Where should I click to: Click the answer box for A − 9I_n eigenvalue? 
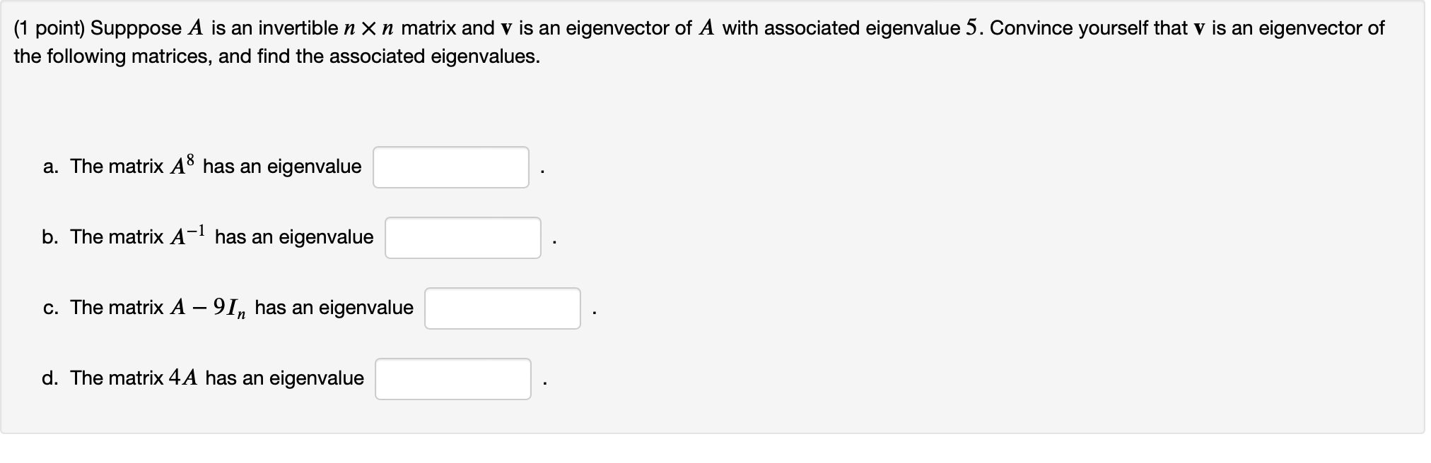[x=502, y=308]
